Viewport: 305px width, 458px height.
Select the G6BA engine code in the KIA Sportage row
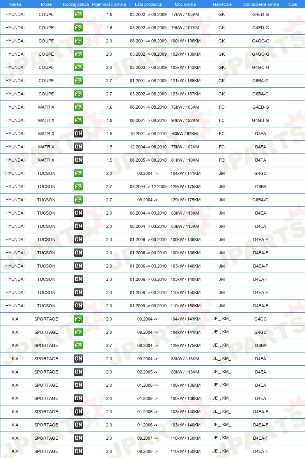point(261,345)
